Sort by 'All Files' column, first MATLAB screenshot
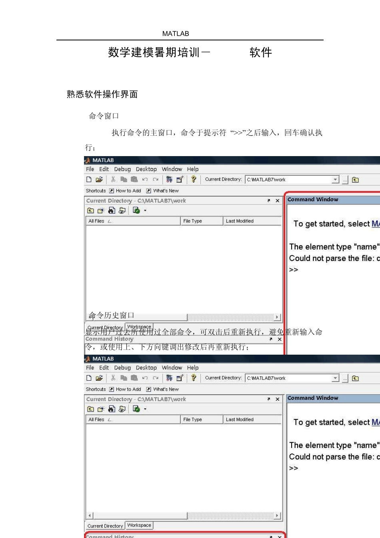 [x=133, y=221]
